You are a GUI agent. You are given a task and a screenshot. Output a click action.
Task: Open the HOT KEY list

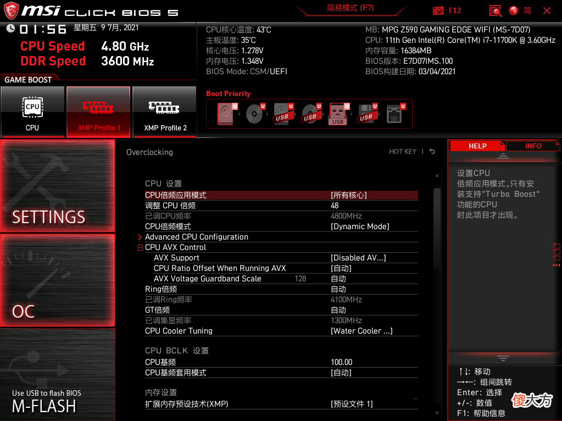(x=403, y=152)
